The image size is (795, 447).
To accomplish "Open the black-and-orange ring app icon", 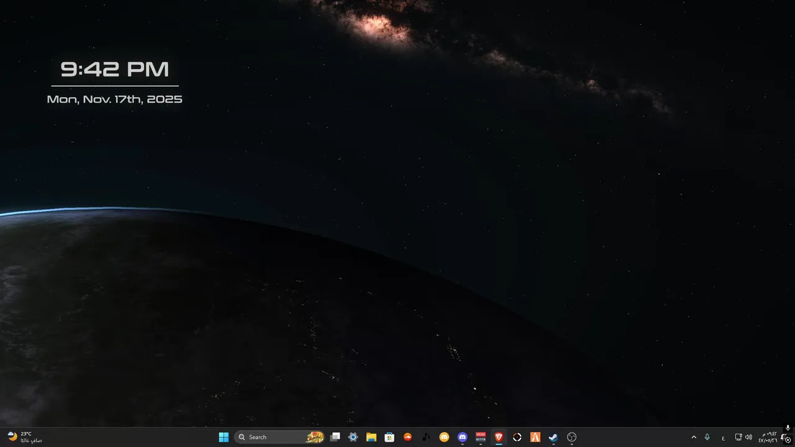I will [517, 437].
